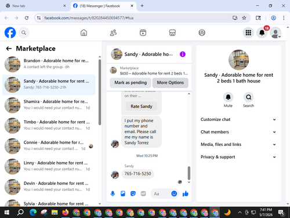Open Shamira - Adorable home conversation
Screen dimensions: 290x218
49,105
